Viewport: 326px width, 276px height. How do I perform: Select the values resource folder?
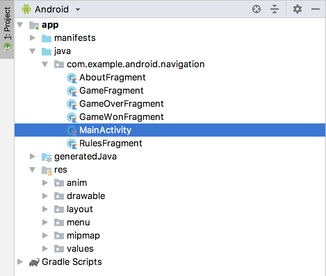coord(80,249)
